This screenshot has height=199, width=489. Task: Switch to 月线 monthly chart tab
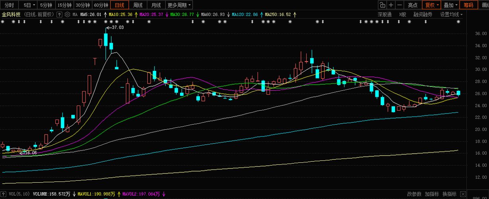[156, 5]
